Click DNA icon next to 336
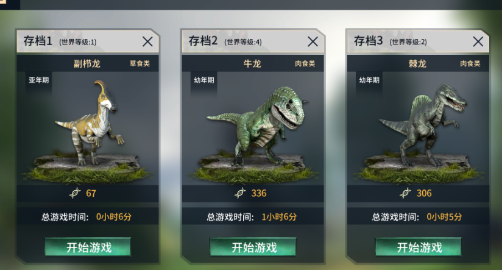The image size is (502, 270). 240,193
